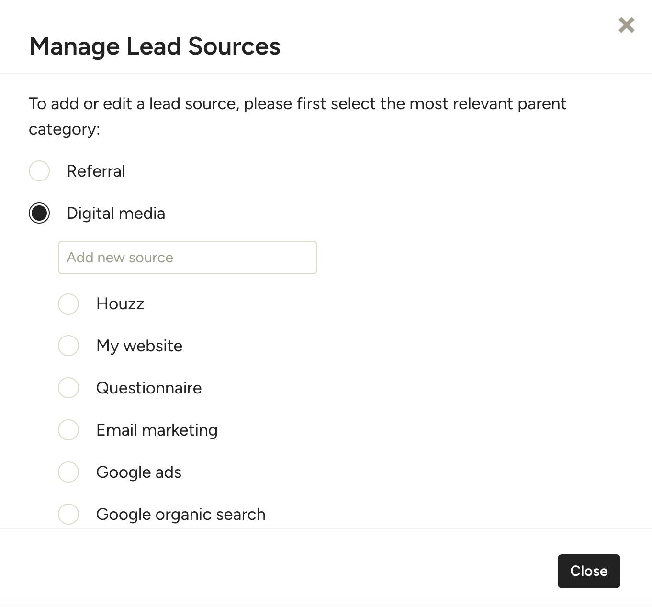Click the Manage Lead Sources heading
652x607 pixels.
point(155,46)
